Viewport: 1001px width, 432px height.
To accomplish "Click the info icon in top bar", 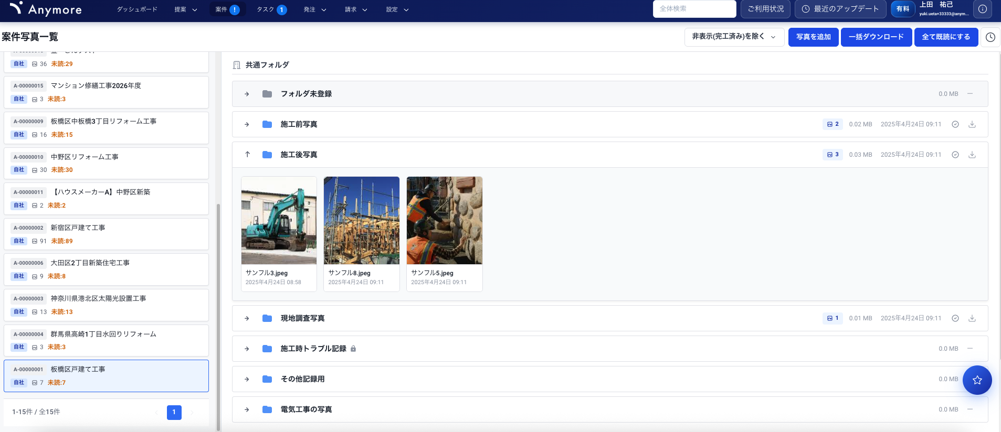I will pyautogui.click(x=982, y=9).
